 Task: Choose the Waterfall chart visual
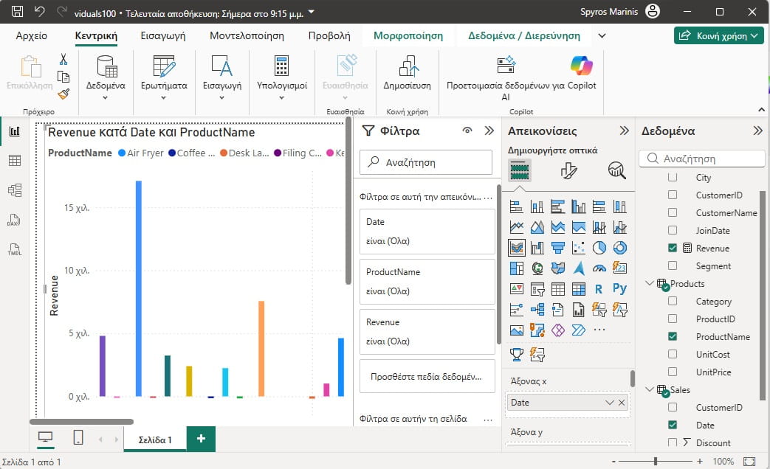pyautogui.click(x=537, y=248)
